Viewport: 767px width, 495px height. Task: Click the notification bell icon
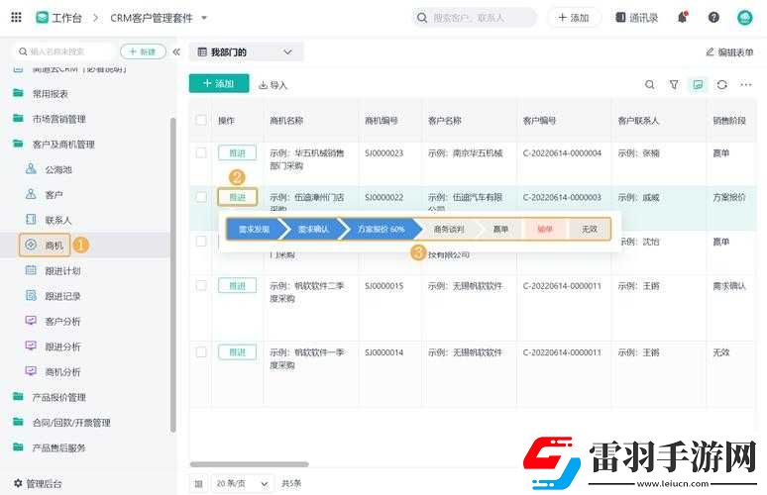pos(683,18)
